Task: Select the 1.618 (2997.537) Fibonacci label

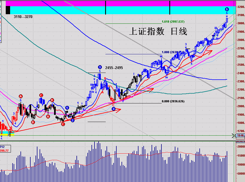Action: 173,22
